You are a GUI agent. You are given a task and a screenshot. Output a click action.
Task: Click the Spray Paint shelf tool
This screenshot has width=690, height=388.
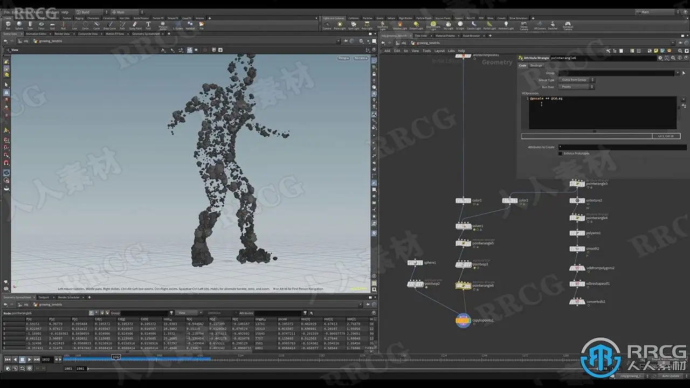pos(136,25)
